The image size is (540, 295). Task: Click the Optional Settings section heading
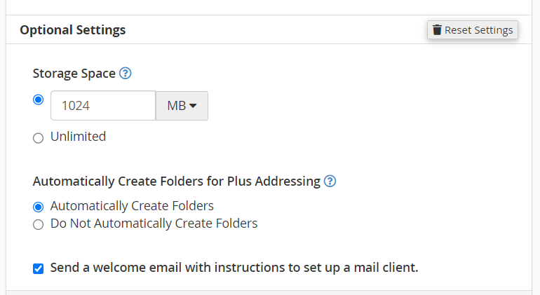coord(73,30)
